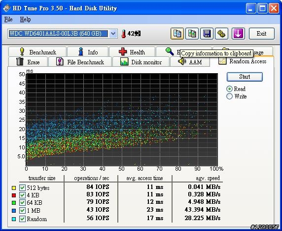The width and height of the screenshot is (282, 231).
Task: Click the copy information to clipboard icon
Action: [177, 34]
